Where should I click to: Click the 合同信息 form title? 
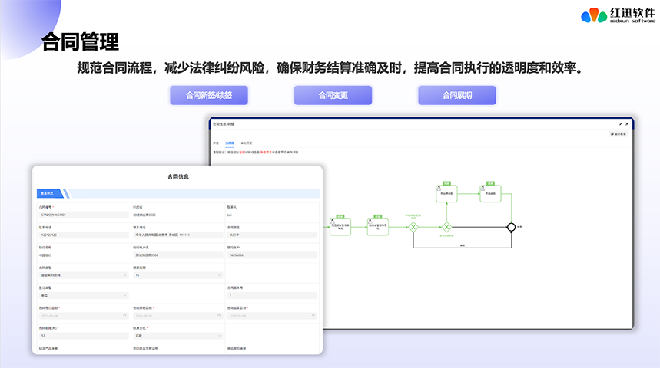pyautogui.click(x=178, y=177)
